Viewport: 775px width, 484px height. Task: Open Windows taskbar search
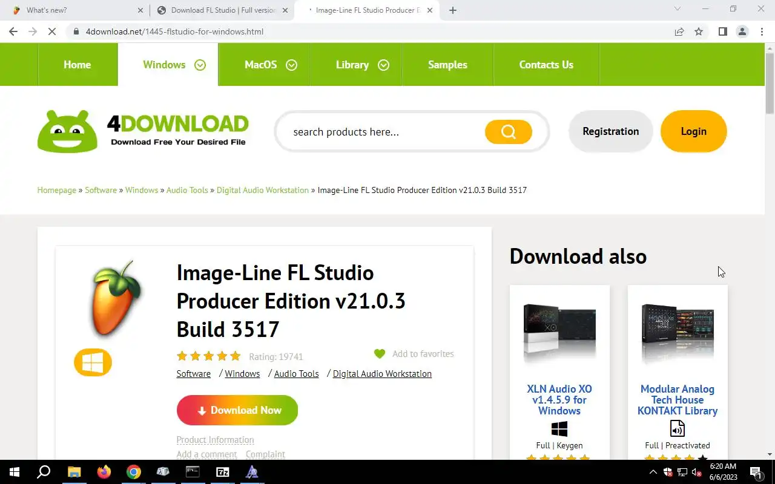pos(44,472)
